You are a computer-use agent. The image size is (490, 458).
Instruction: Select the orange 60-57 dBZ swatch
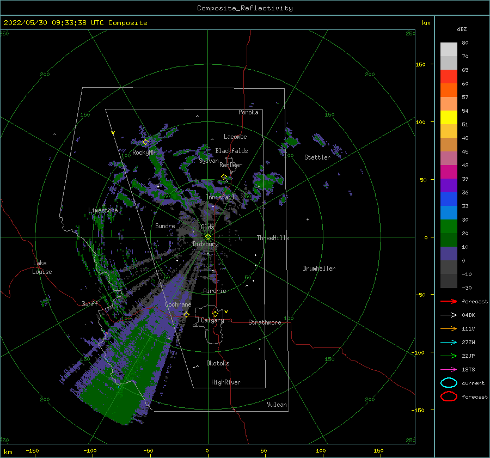[449, 90]
